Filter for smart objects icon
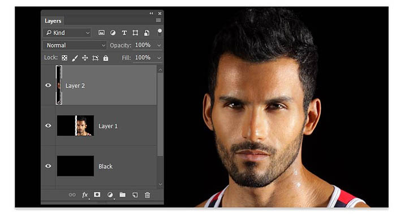 pos(147,33)
